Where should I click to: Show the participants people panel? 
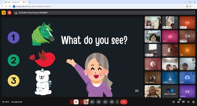178,102
